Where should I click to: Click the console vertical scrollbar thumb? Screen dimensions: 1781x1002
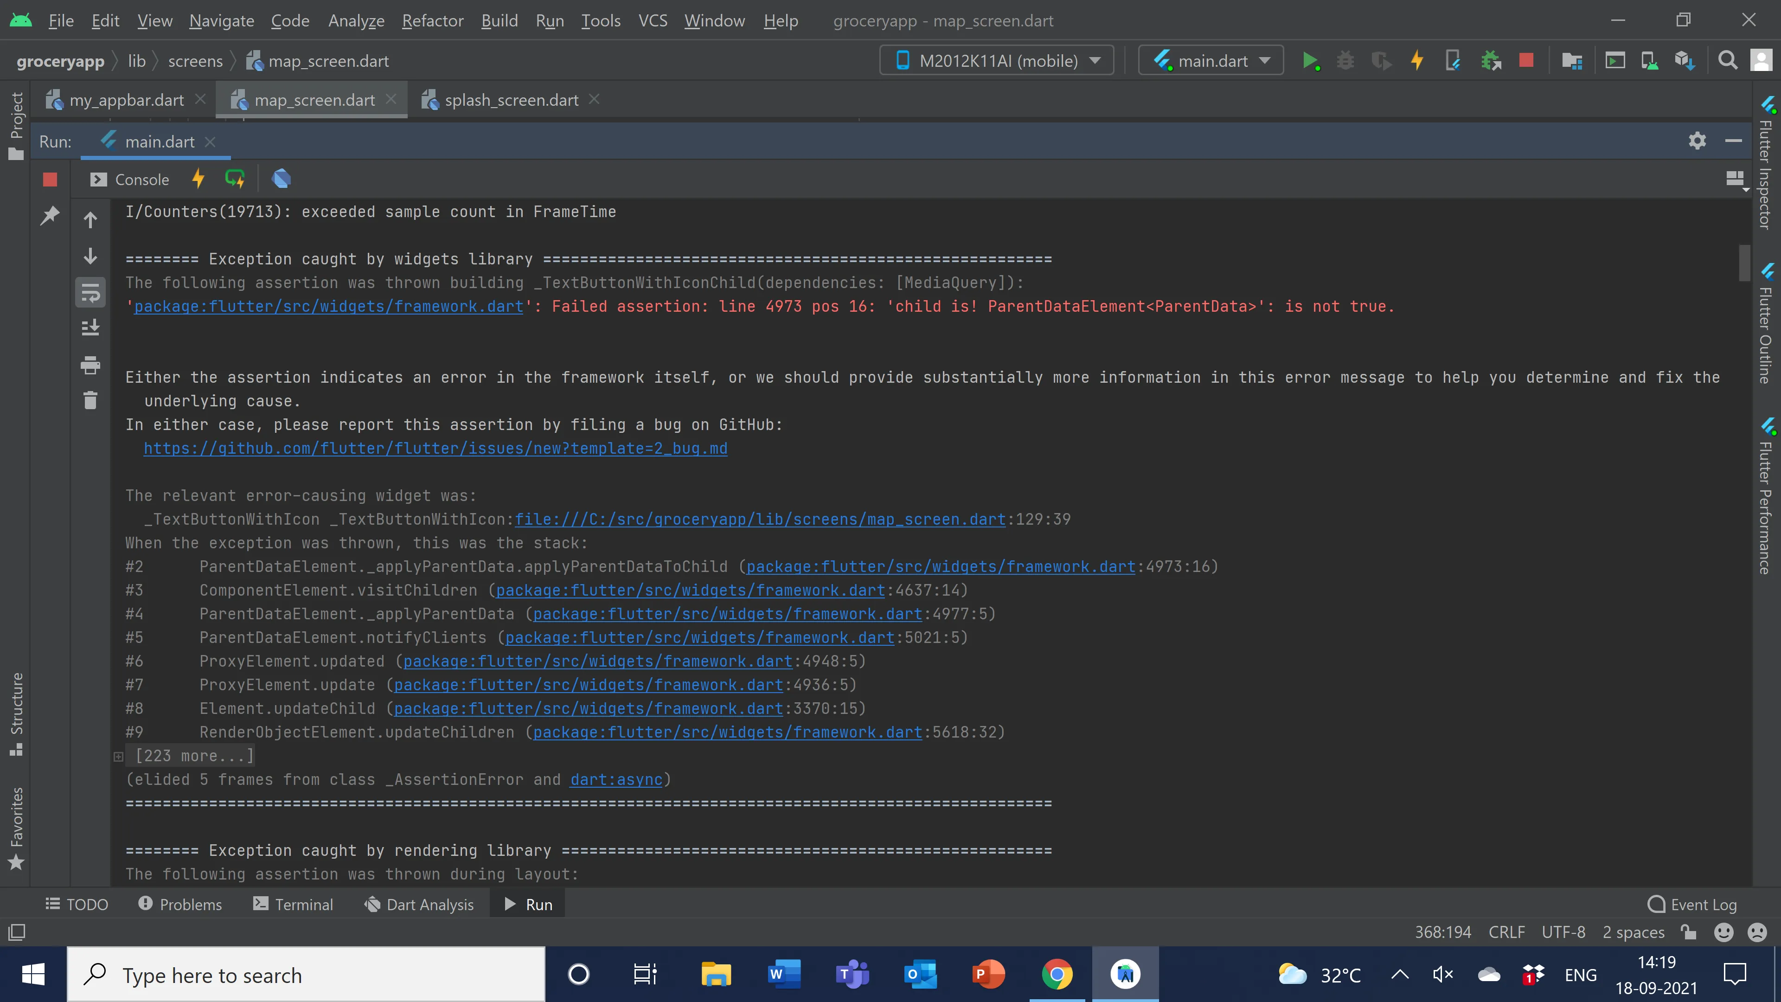pyautogui.click(x=1744, y=263)
